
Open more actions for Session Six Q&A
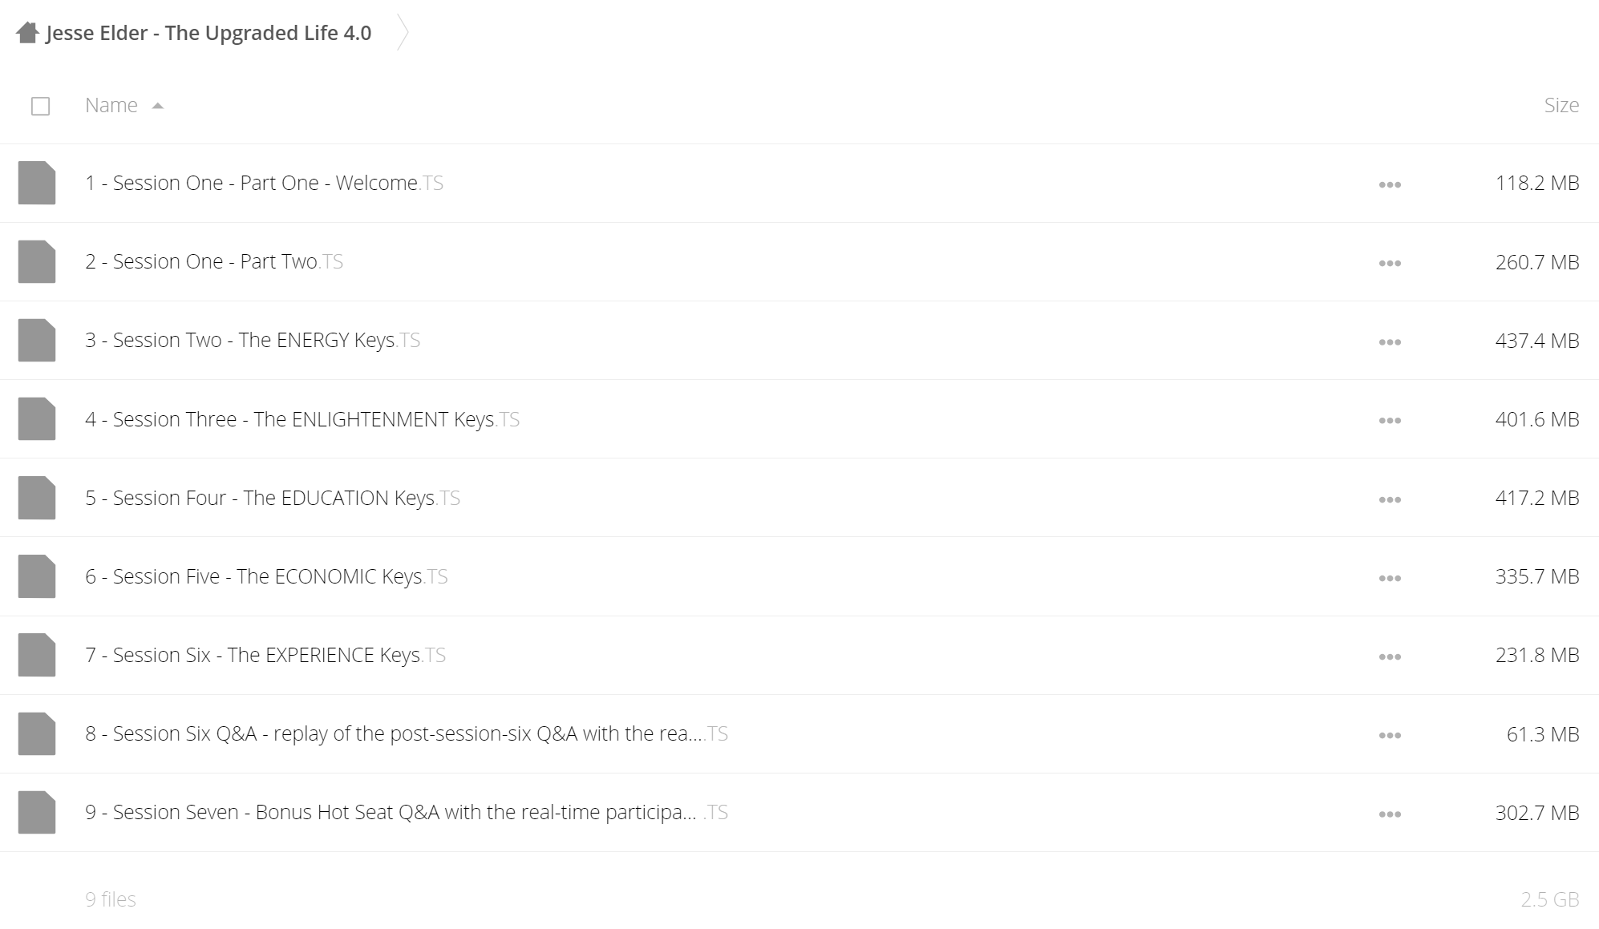(x=1390, y=735)
